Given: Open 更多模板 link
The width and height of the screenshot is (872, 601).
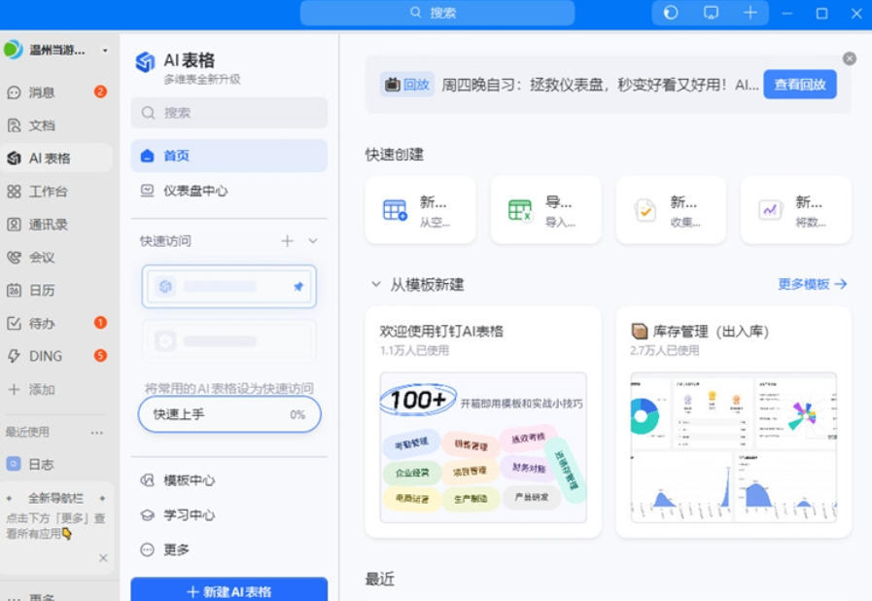Looking at the screenshot, I should 812,284.
